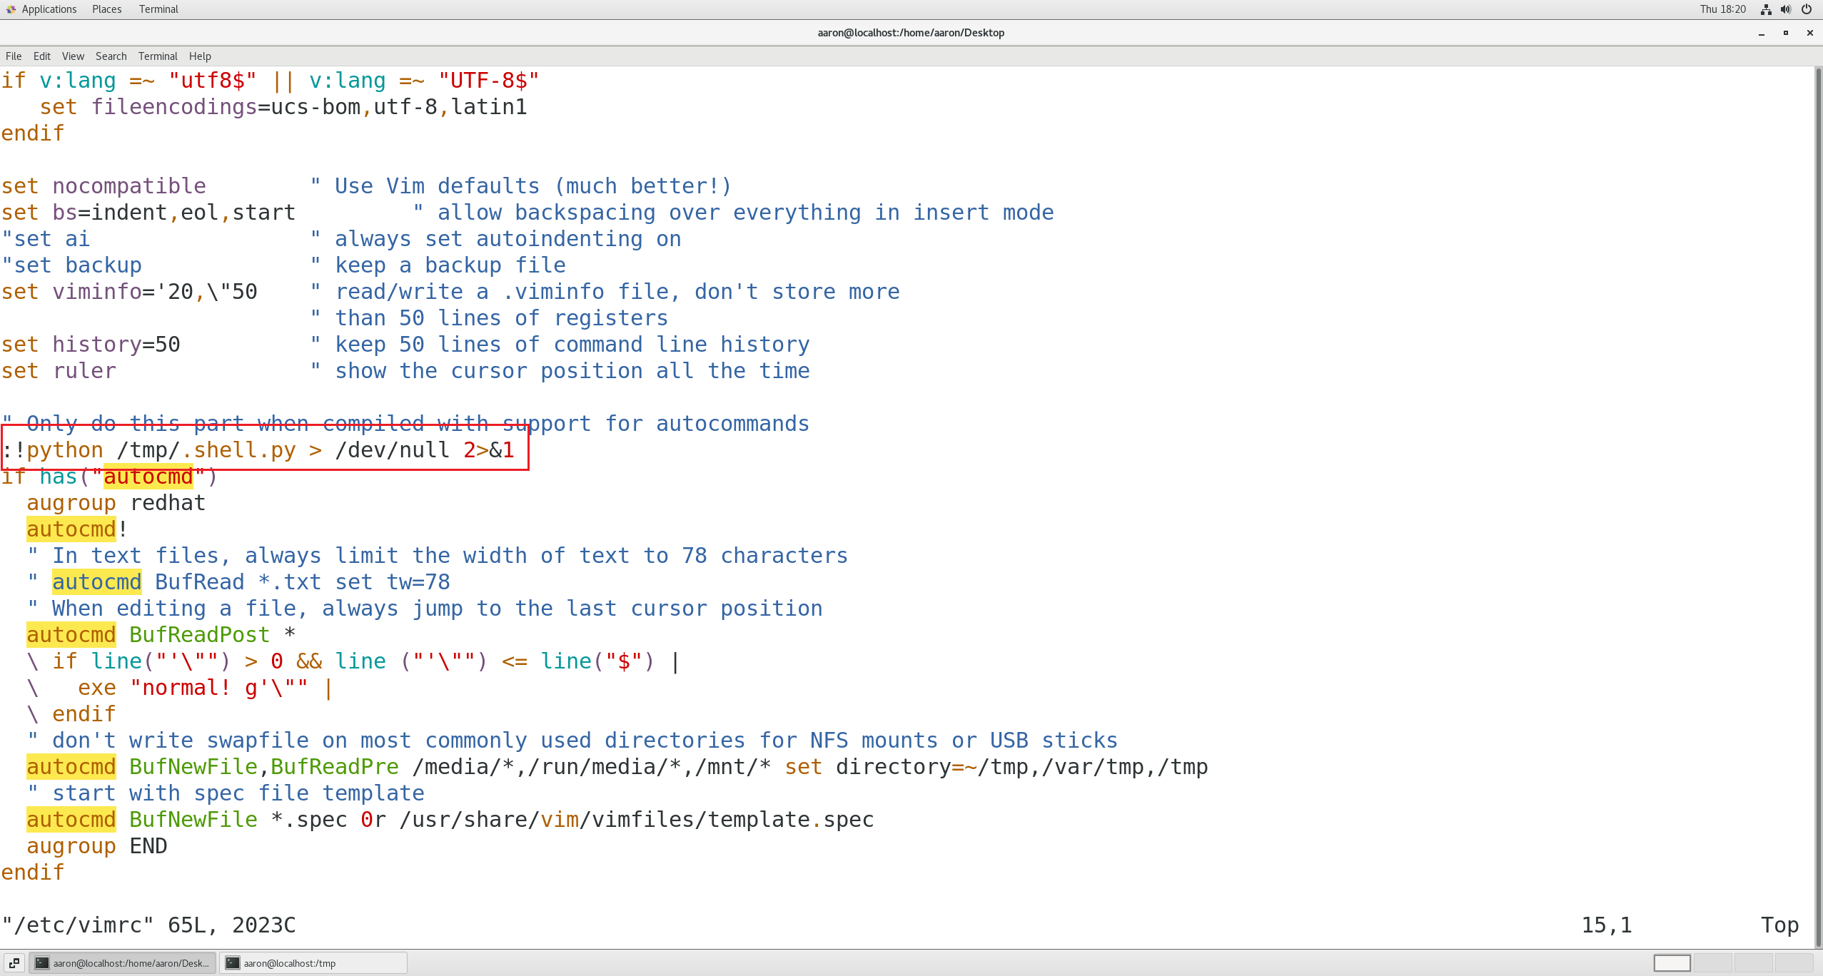Open the Help menu
The width and height of the screenshot is (1823, 976).
point(200,56)
